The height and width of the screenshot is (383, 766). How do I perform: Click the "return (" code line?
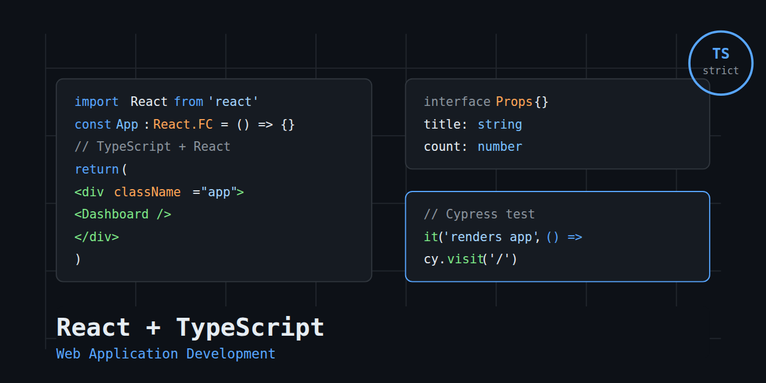(101, 169)
